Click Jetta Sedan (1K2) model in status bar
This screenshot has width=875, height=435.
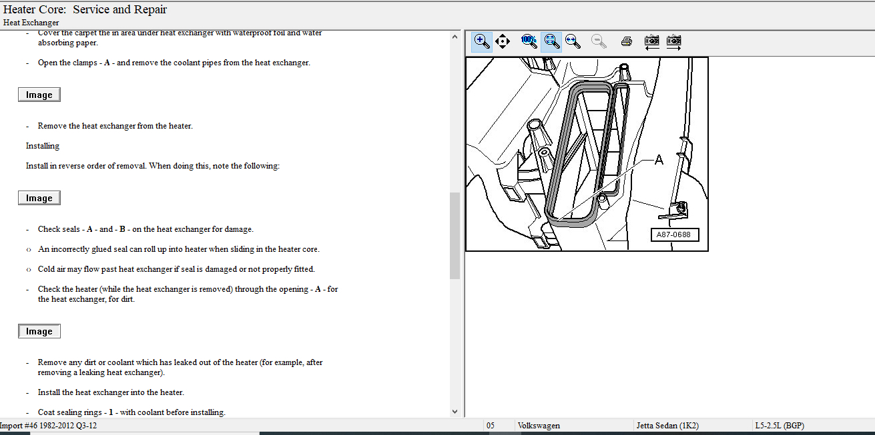click(668, 425)
